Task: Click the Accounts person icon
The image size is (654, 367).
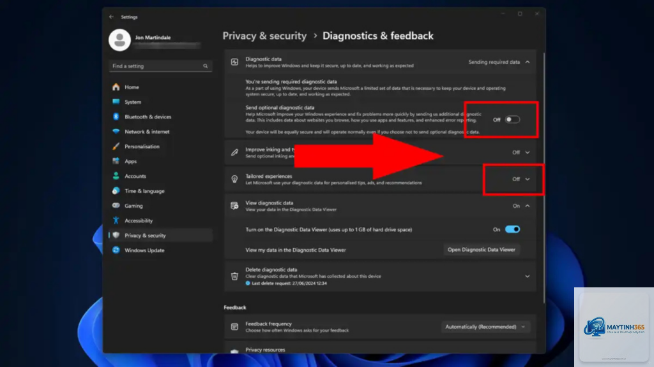Action: point(116,176)
